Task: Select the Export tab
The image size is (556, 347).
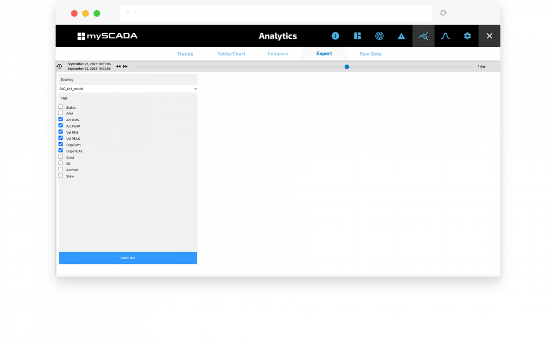Action: click(x=324, y=54)
